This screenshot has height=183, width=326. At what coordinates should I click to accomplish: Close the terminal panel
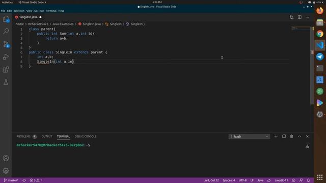307,136
